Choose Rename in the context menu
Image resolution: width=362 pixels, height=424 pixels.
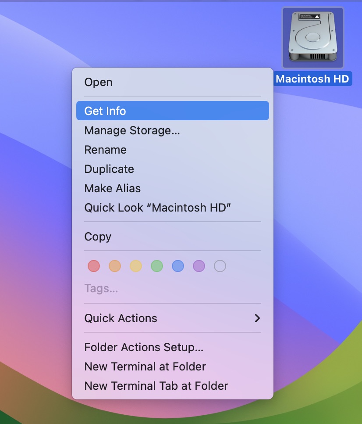[x=173, y=150]
